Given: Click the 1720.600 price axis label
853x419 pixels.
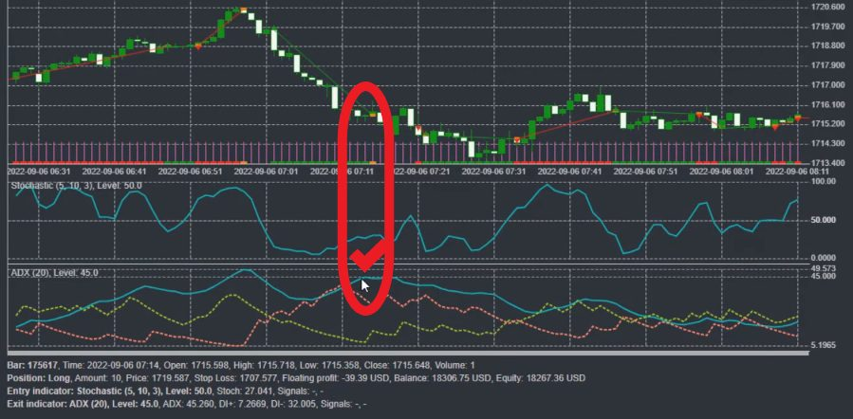Looking at the screenshot, I should 828,7.
